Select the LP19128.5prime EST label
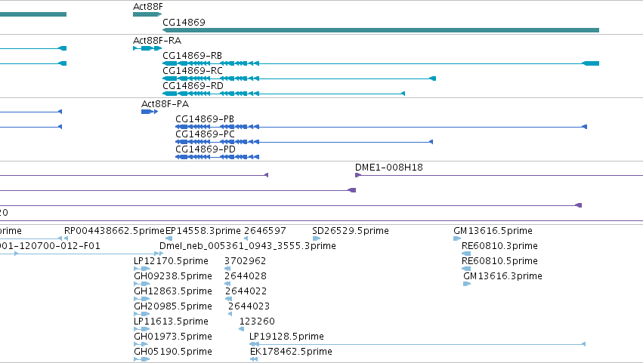Image resolution: width=643 pixels, height=363 pixels. (x=286, y=337)
